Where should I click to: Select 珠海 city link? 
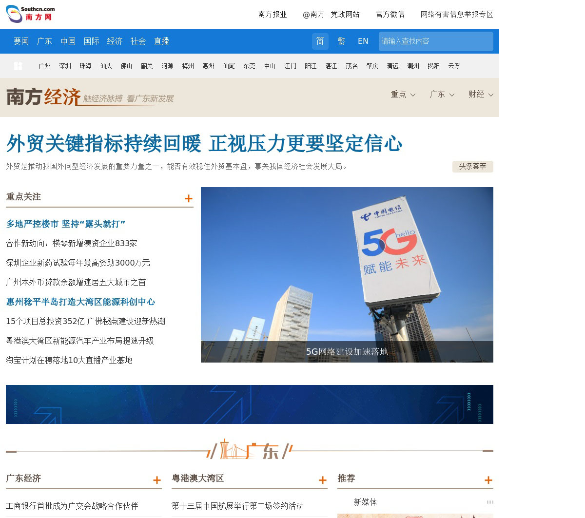click(x=86, y=66)
